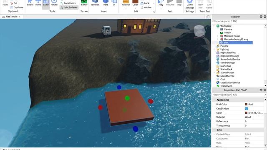
Task: Open the Lock dropdown arrow
Action: point(154,3)
